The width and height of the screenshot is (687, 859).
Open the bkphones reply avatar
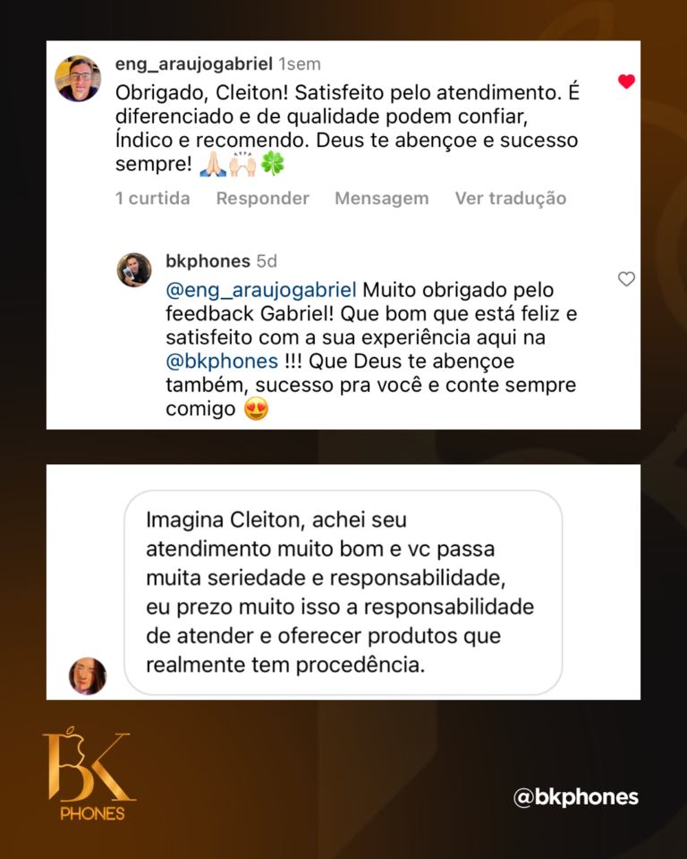pos(134,270)
